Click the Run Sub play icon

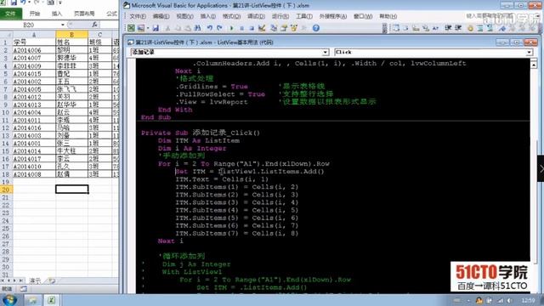click(x=231, y=28)
